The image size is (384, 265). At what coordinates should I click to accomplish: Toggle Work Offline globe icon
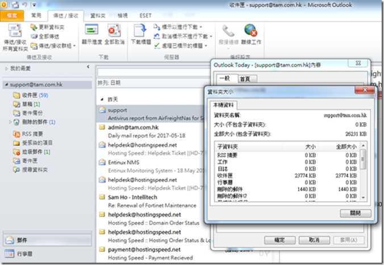[x=251, y=30]
